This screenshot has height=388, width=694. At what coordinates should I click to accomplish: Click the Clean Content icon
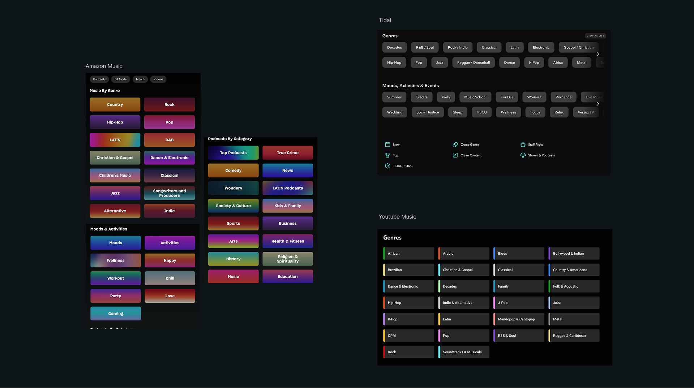(455, 155)
